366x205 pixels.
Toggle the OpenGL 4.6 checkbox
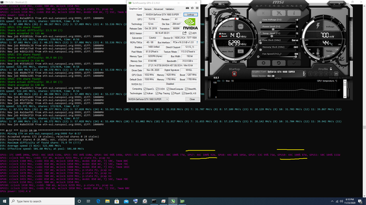[183, 93]
